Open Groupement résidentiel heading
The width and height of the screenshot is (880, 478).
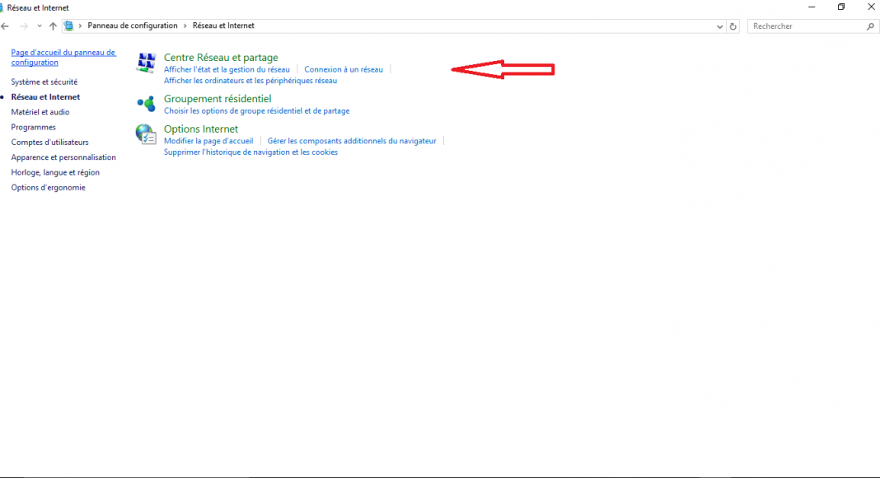[218, 99]
